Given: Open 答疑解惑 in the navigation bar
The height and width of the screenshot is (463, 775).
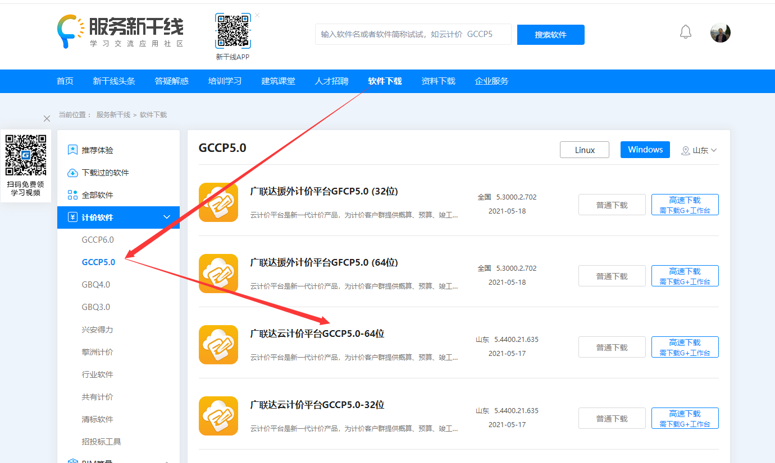Looking at the screenshot, I should 172,81.
